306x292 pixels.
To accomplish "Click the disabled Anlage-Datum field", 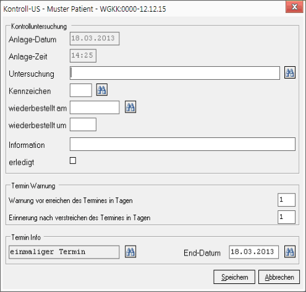I will pyautogui.click(x=95, y=38).
